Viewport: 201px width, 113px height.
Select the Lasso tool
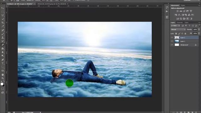click(3, 15)
